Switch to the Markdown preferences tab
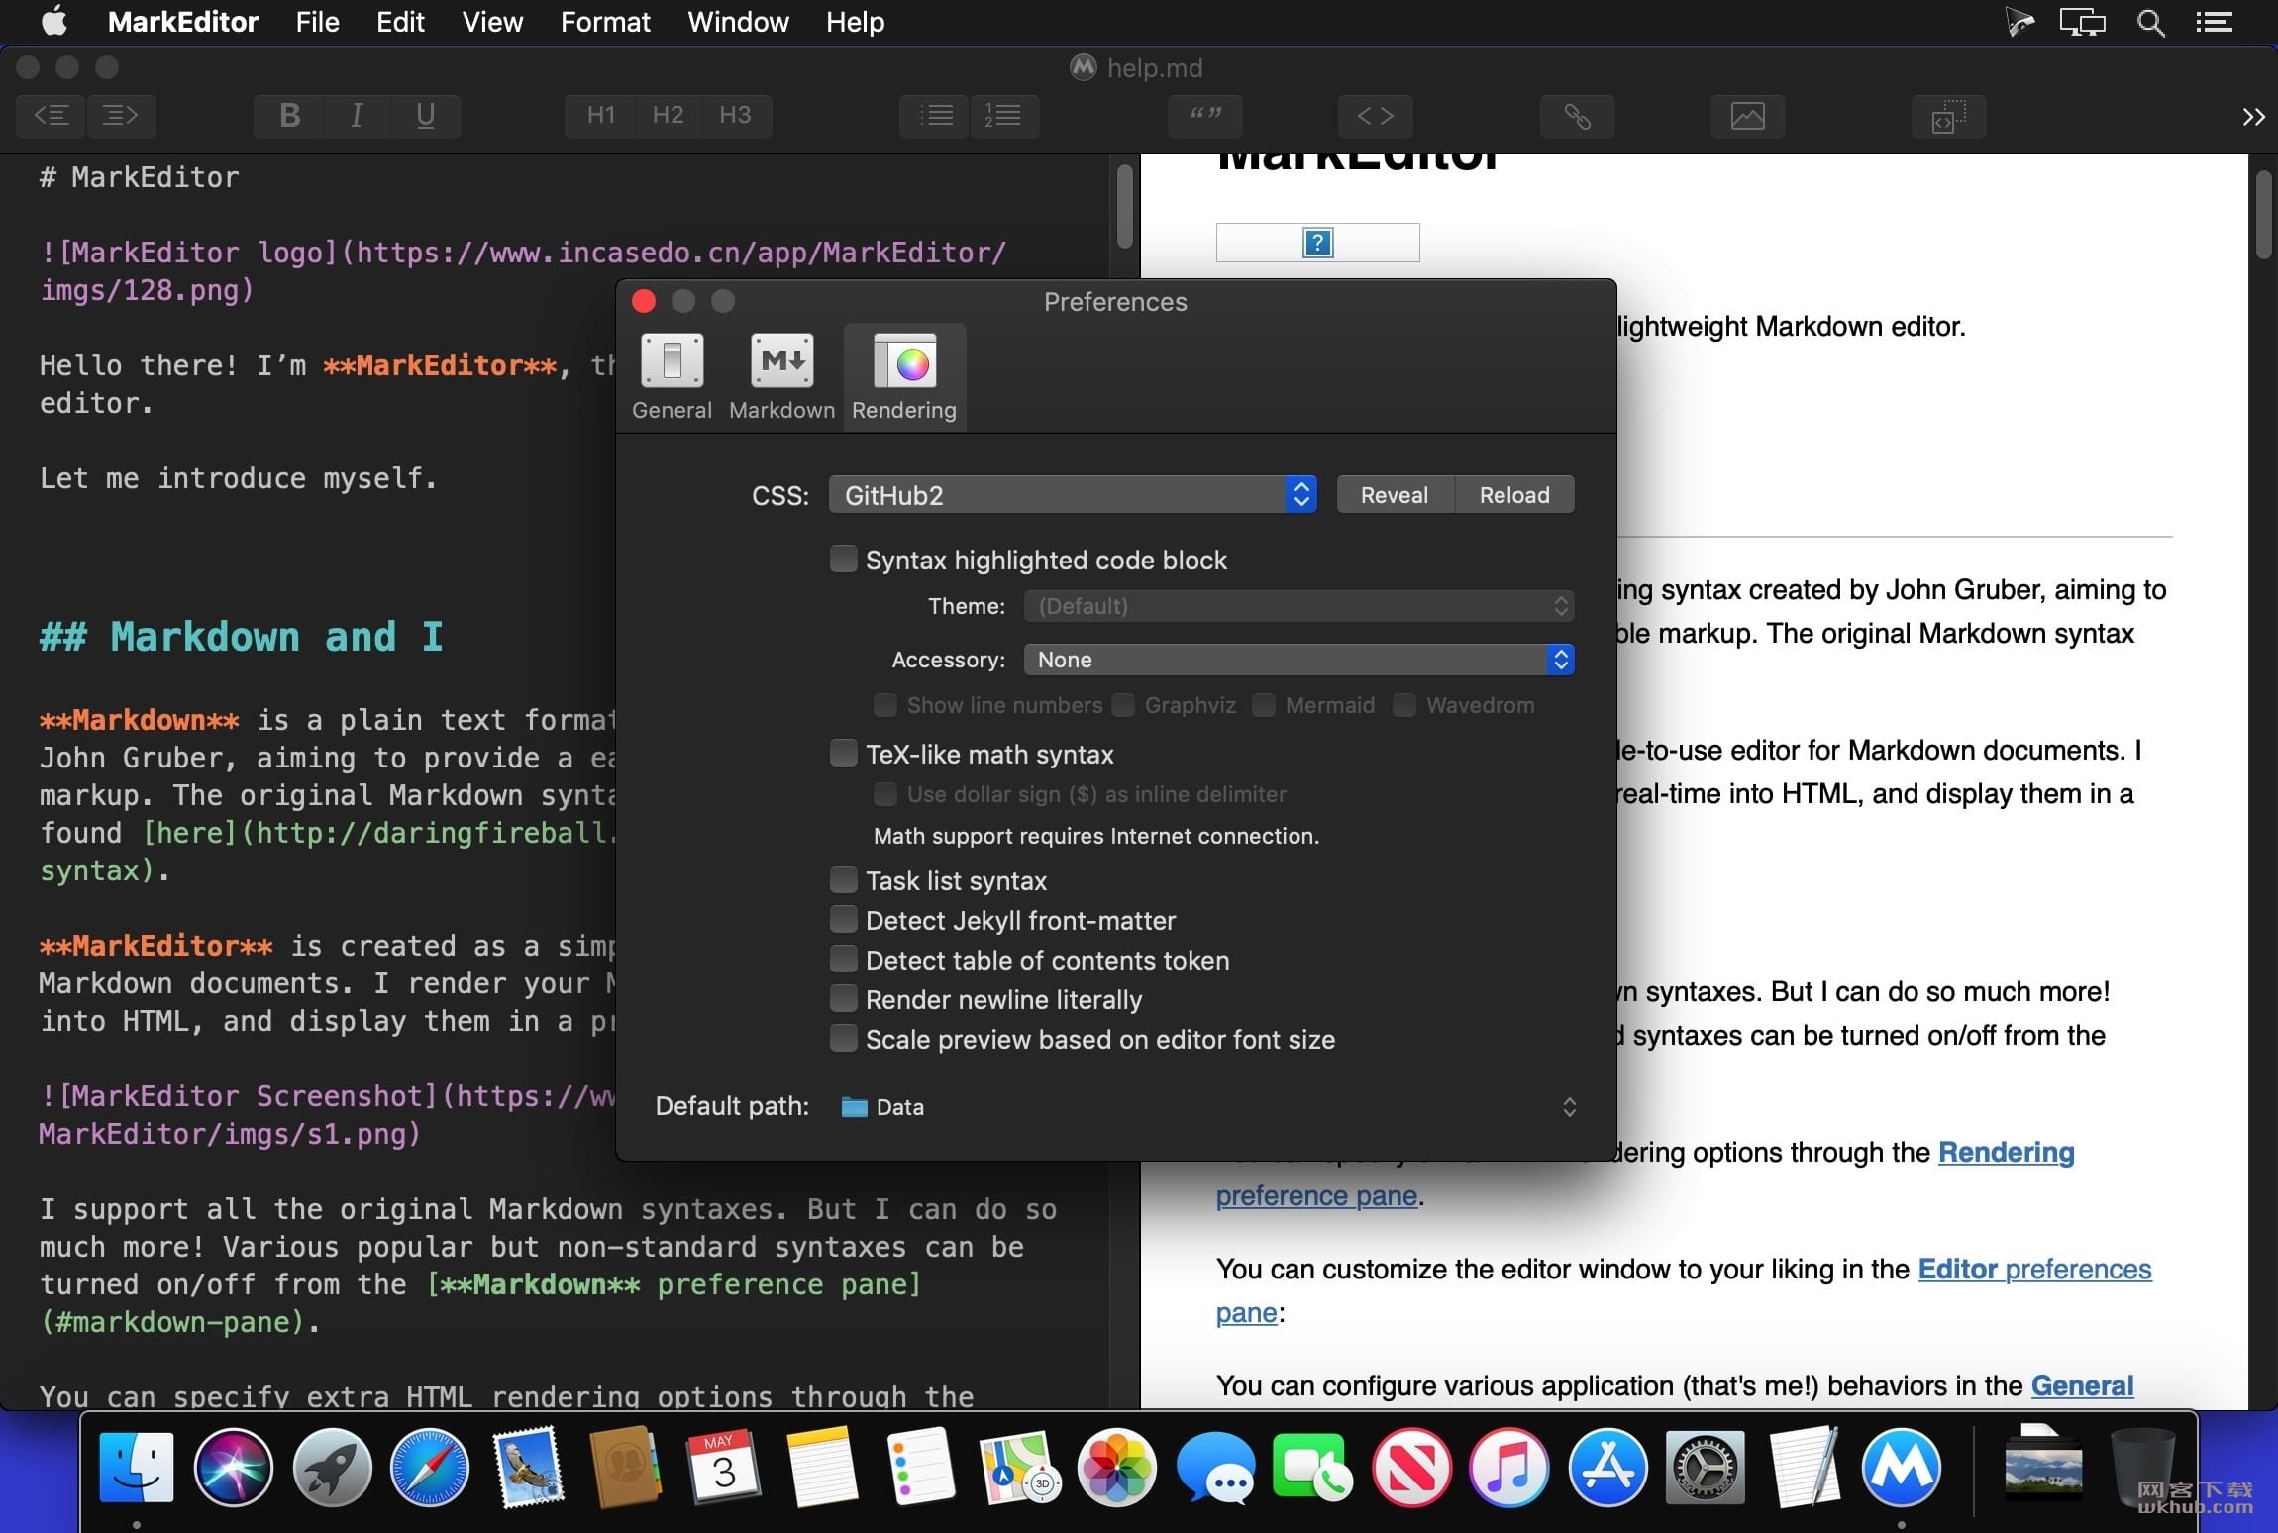Image resolution: width=2278 pixels, height=1533 pixels. point(781,377)
